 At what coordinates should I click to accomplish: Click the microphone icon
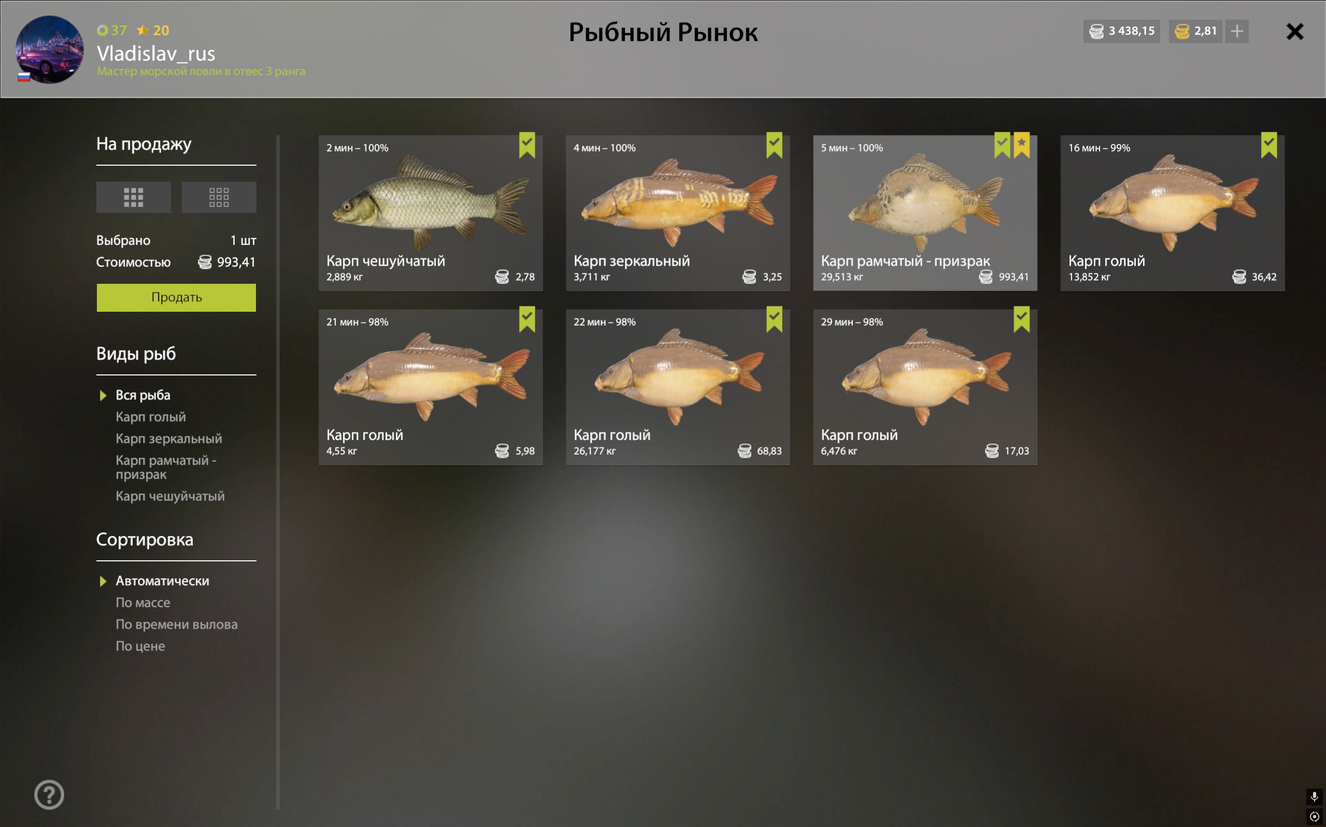click(1314, 796)
